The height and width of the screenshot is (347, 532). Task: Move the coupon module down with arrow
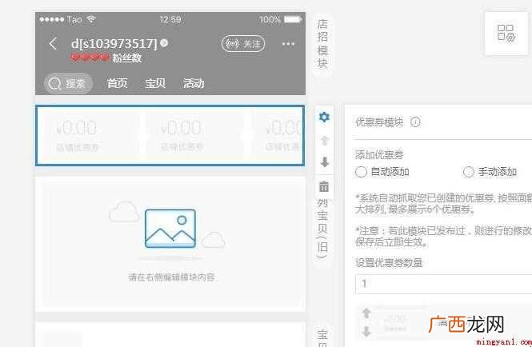pyautogui.click(x=324, y=162)
